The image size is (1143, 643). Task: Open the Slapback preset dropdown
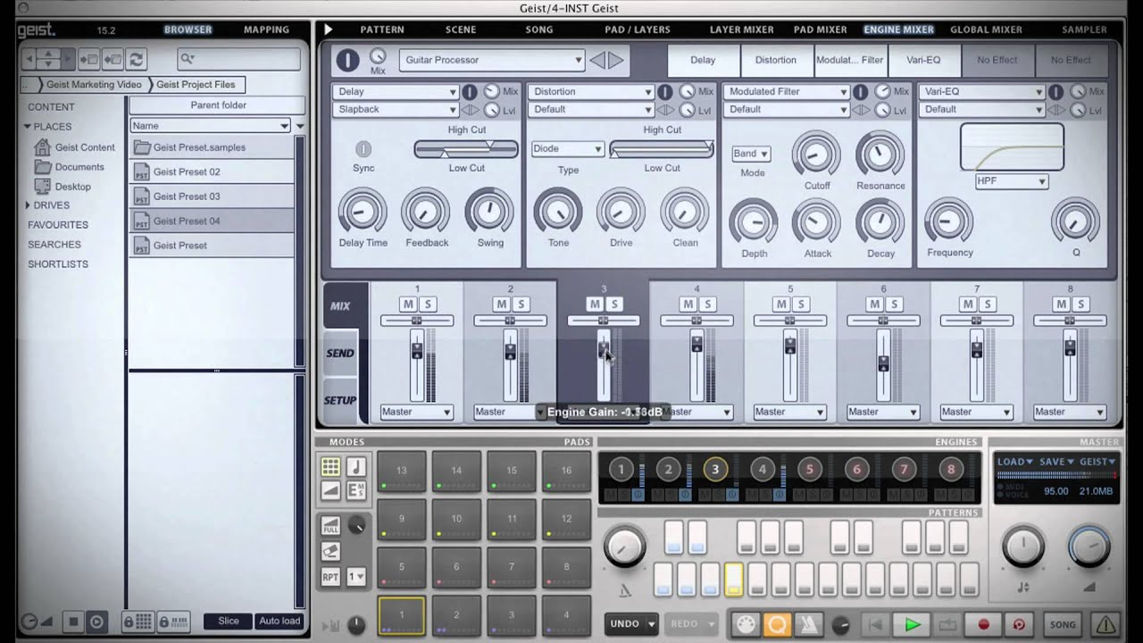396,109
